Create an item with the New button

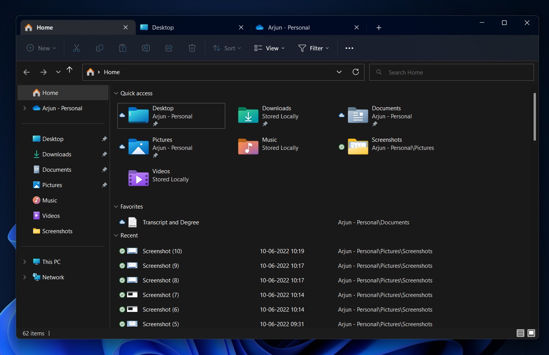click(x=40, y=48)
